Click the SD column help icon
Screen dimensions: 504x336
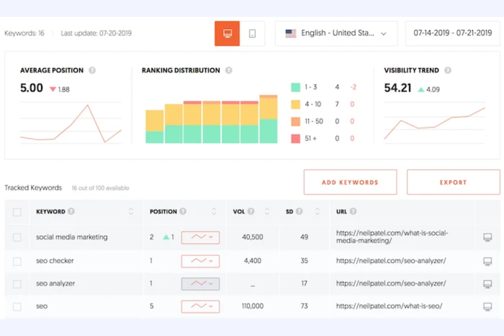click(x=299, y=211)
